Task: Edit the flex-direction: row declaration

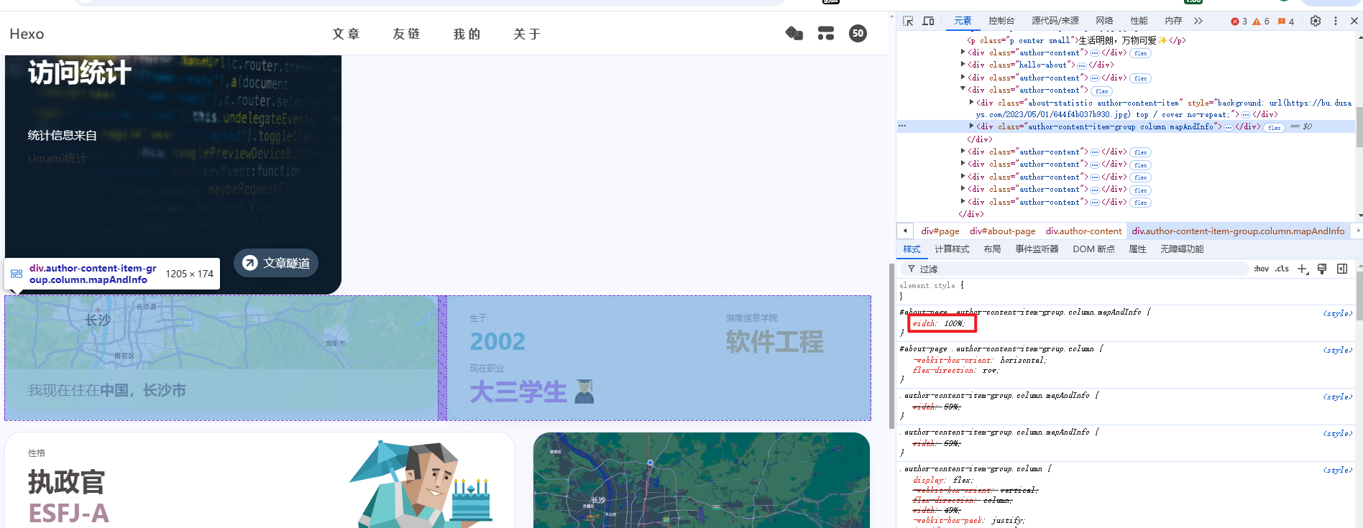Action: point(956,371)
